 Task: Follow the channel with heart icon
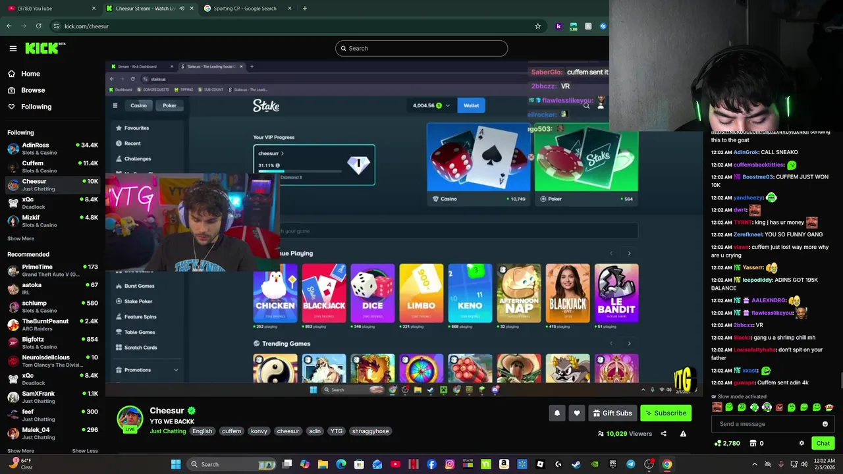[x=577, y=413]
